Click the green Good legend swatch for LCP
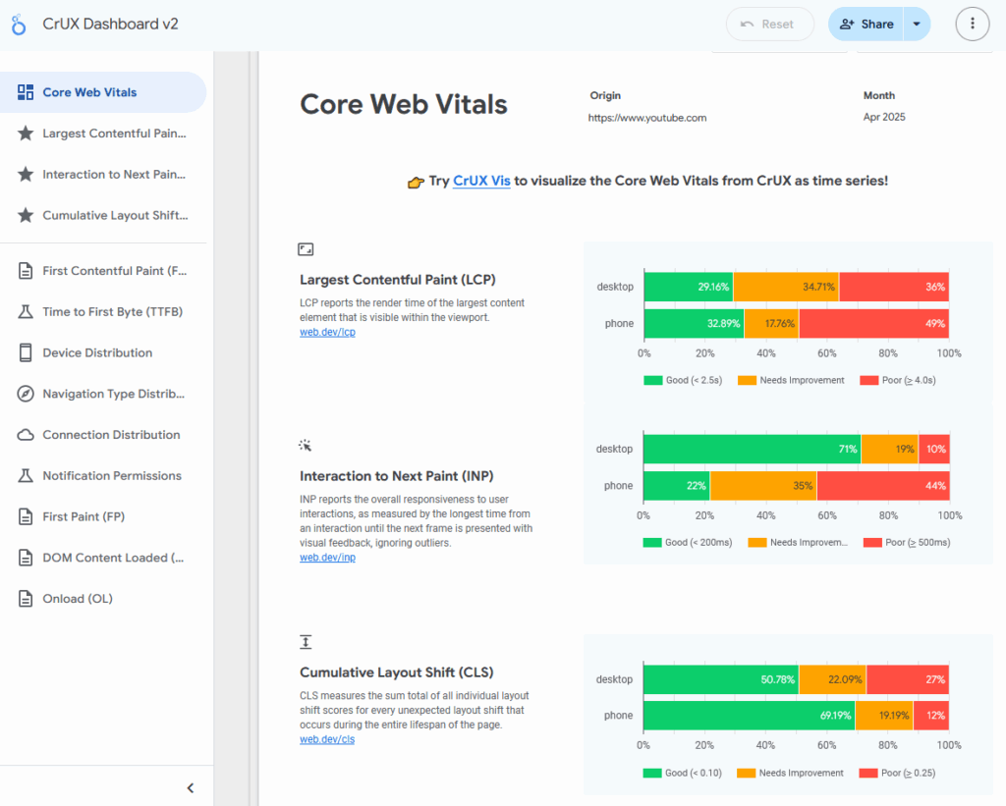The height and width of the screenshot is (806, 1006). coord(652,380)
